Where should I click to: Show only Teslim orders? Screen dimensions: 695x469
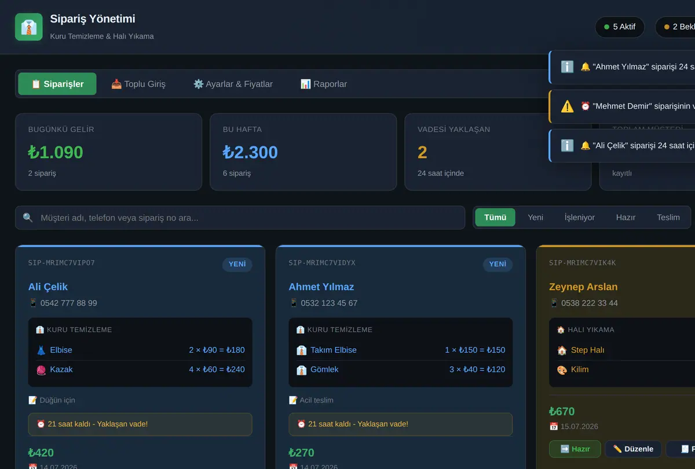[x=668, y=217]
